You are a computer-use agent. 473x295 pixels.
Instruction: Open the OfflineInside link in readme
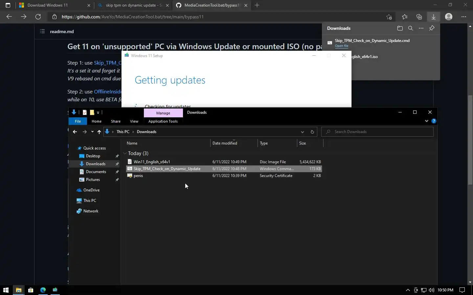pos(108,91)
